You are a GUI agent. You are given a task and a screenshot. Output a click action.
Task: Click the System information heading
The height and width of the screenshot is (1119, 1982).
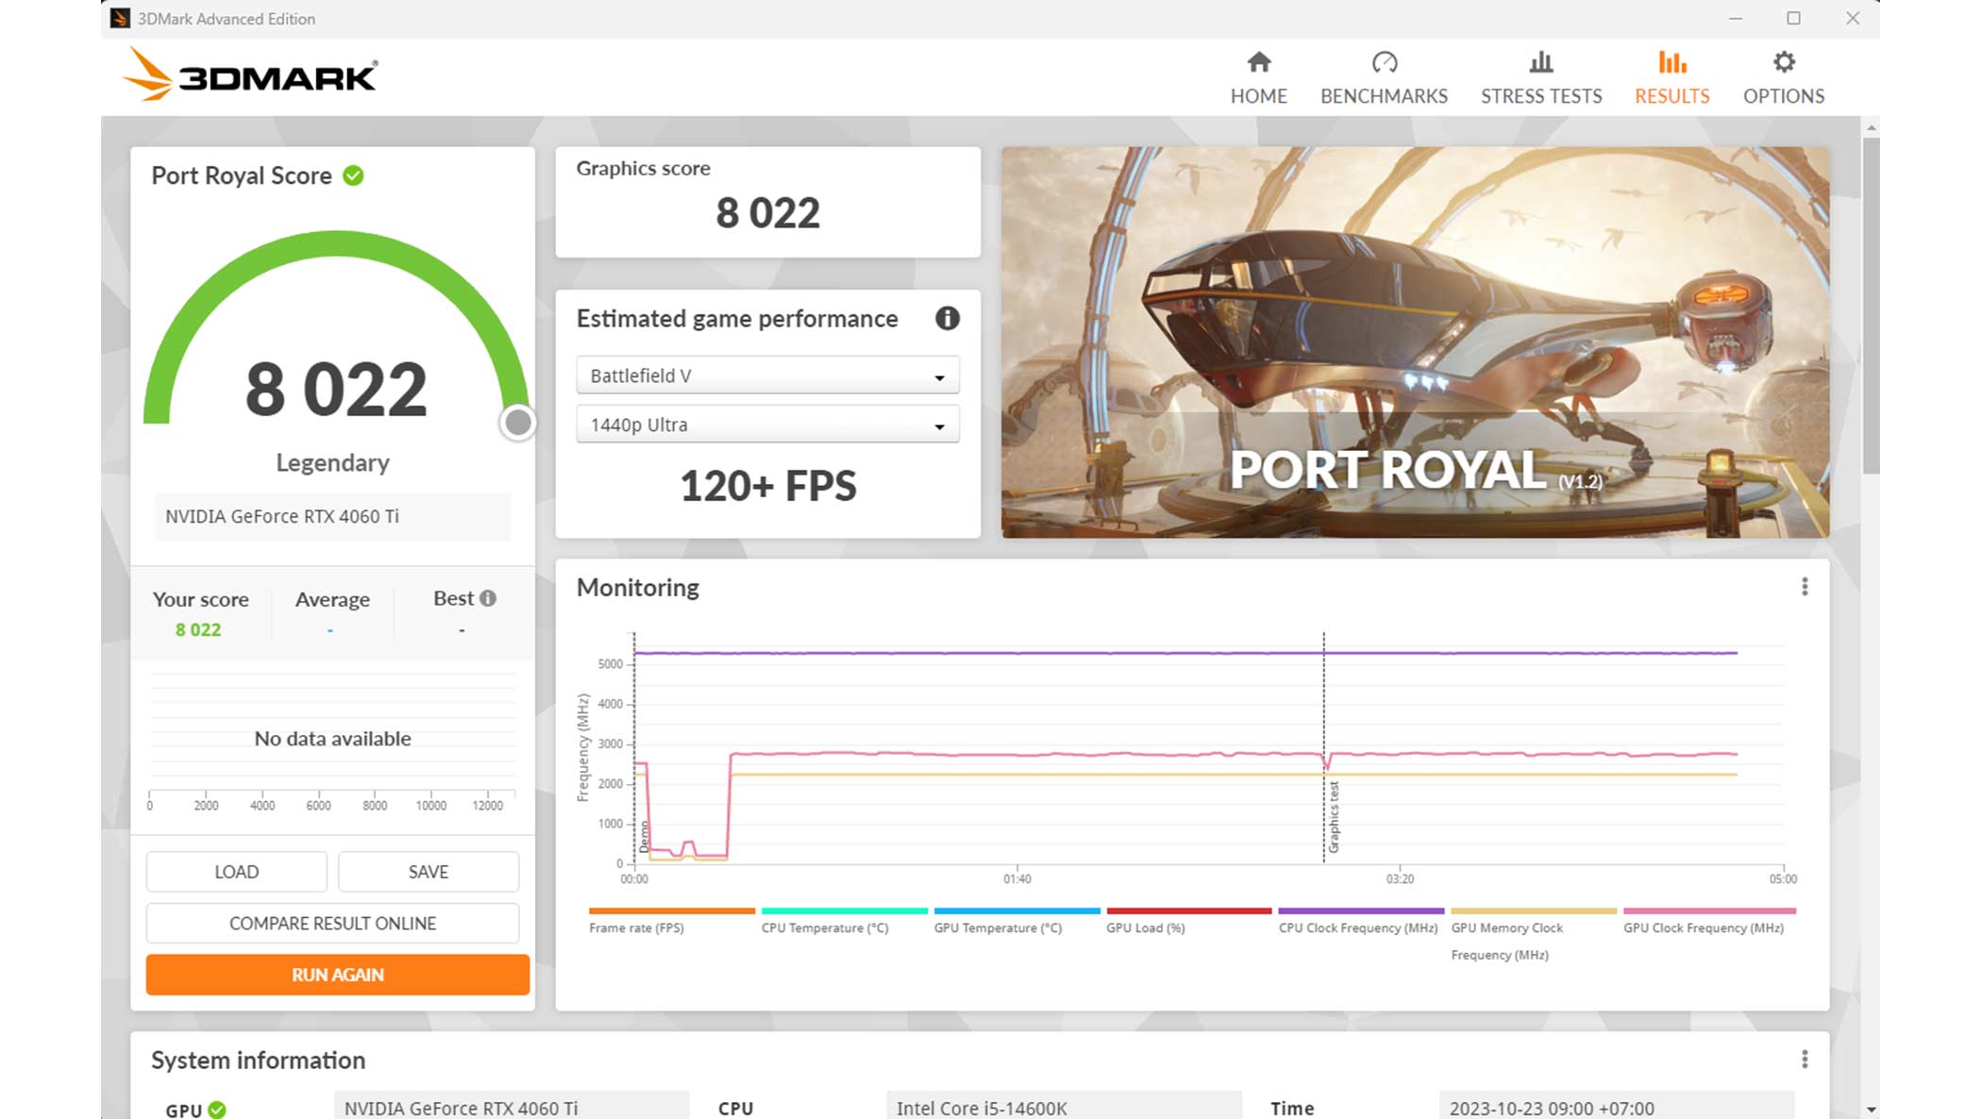pyautogui.click(x=258, y=1060)
